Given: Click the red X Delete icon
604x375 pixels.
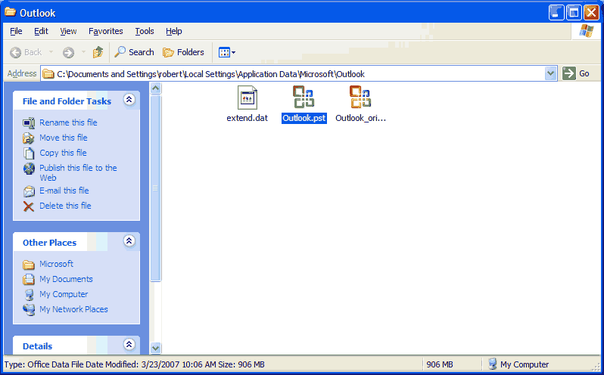Looking at the screenshot, I should click(29, 206).
